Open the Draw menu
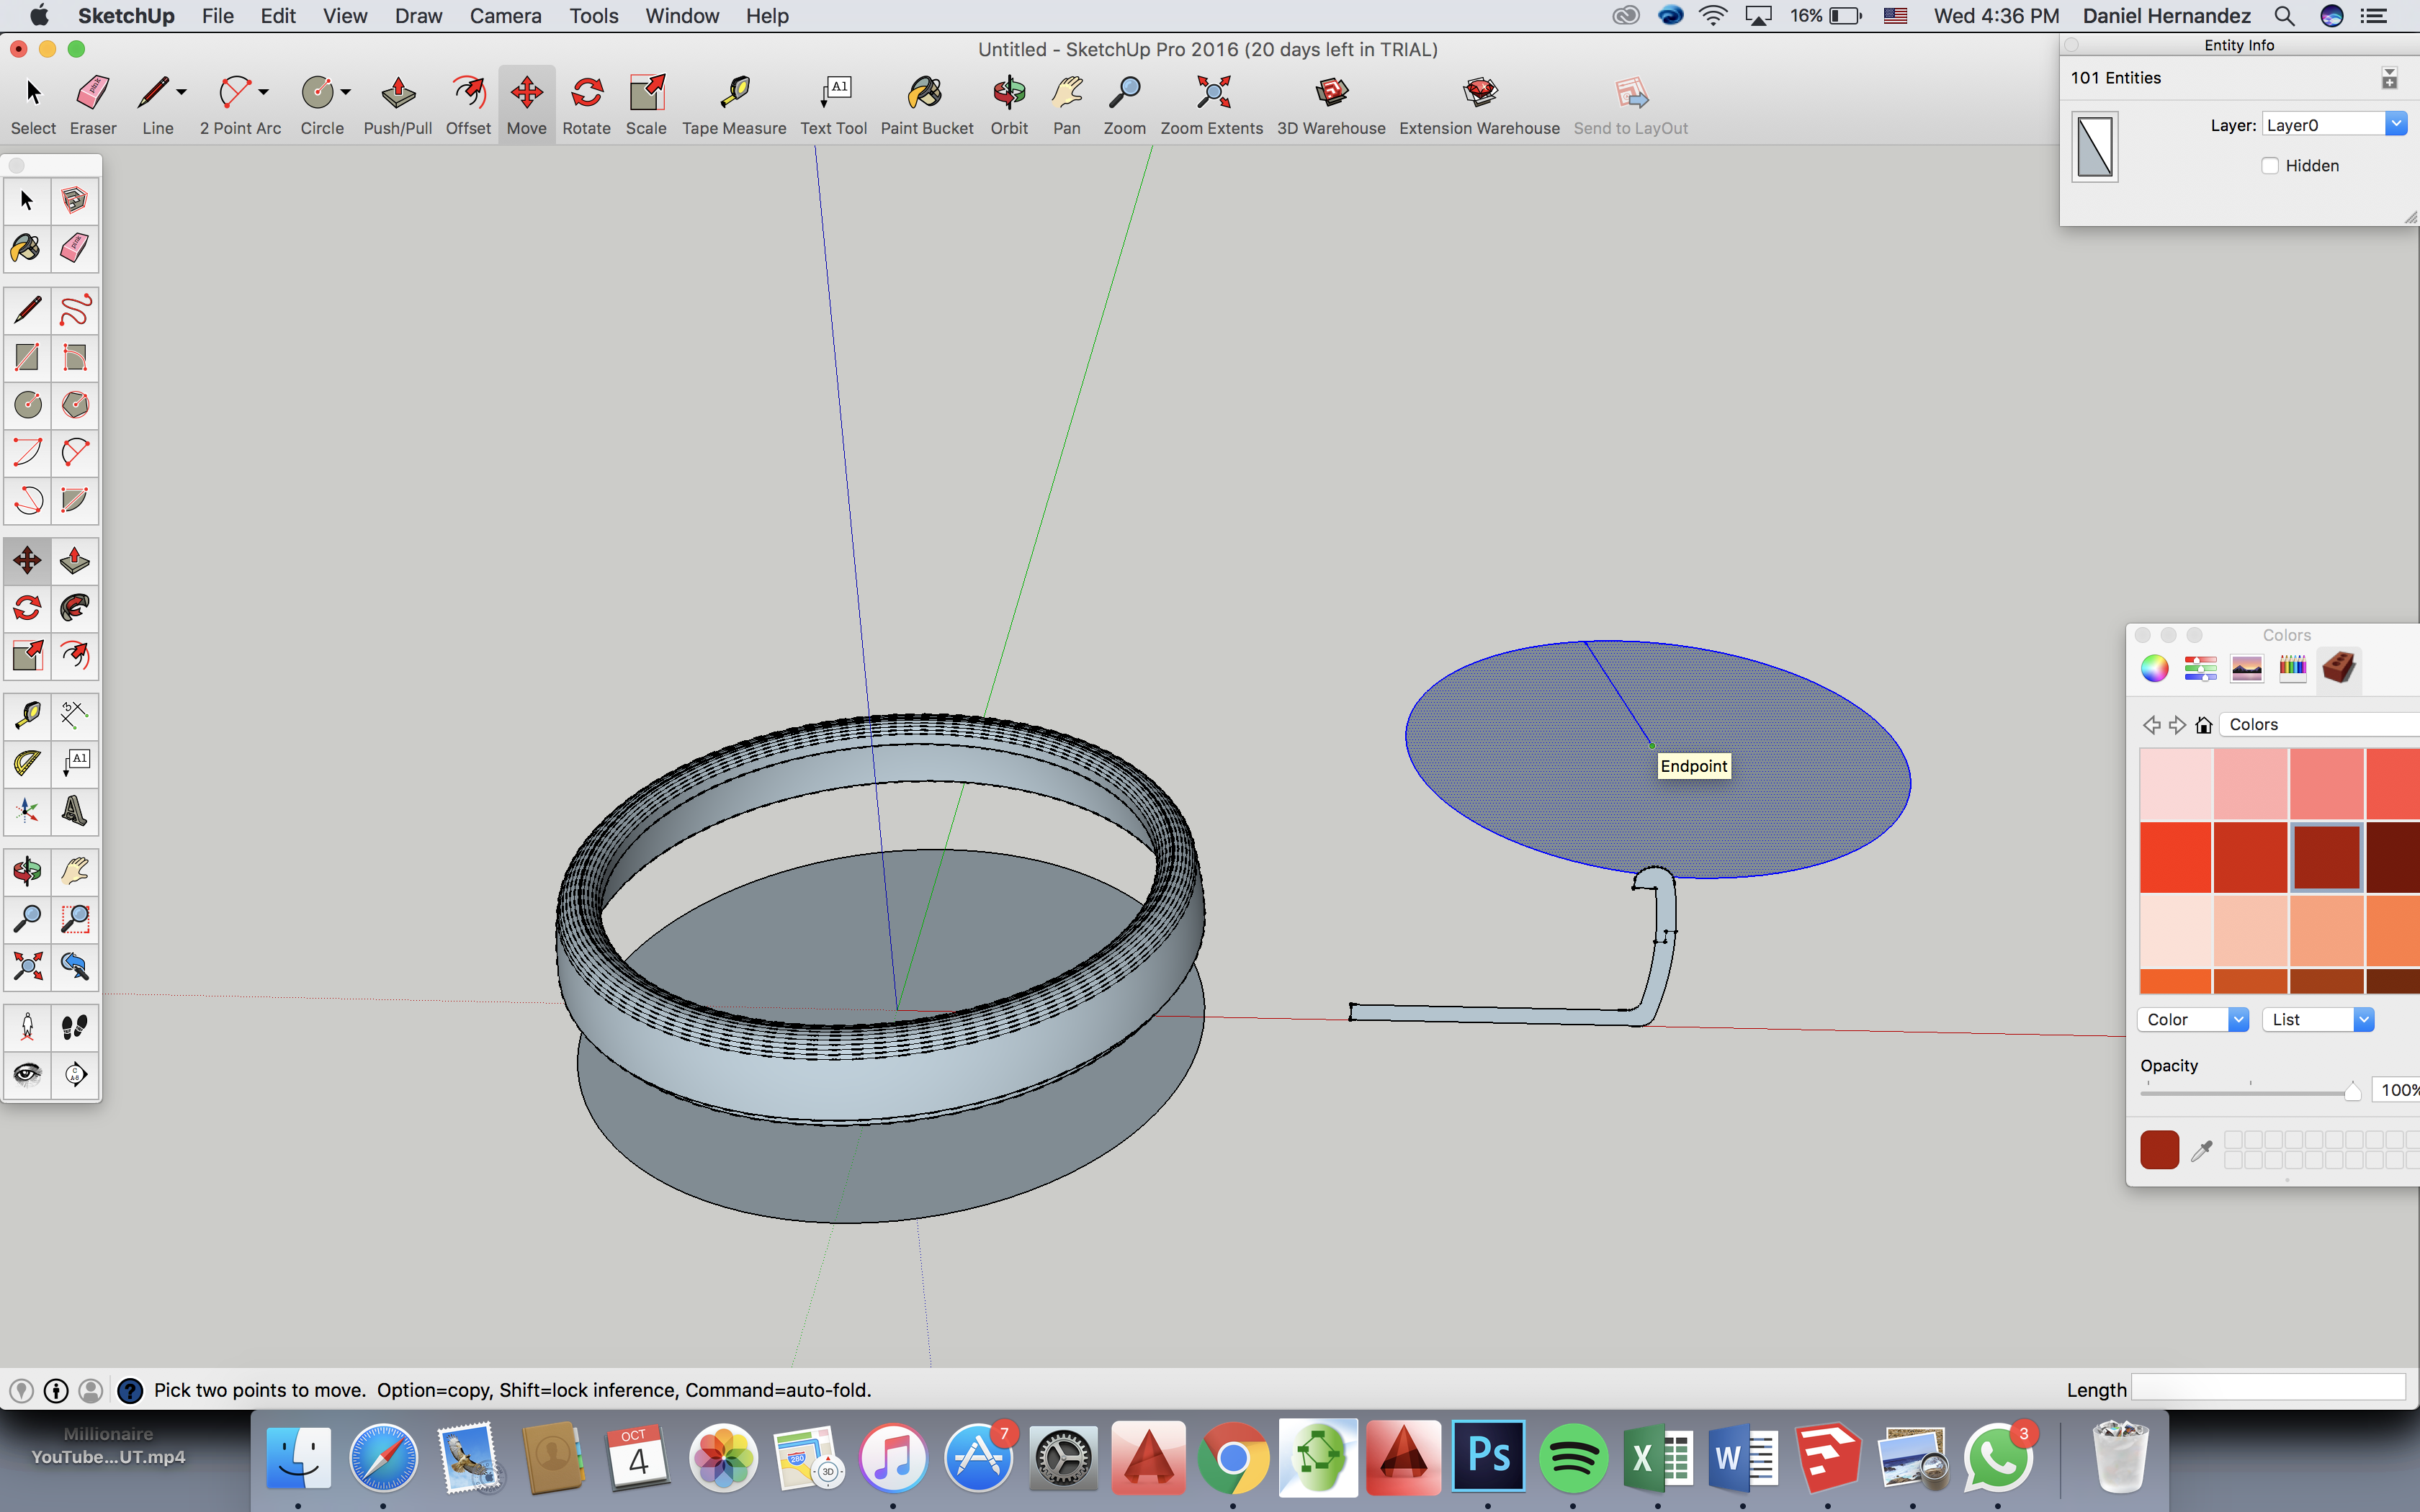2420x1512 pixels. click(x=418, y=16)
